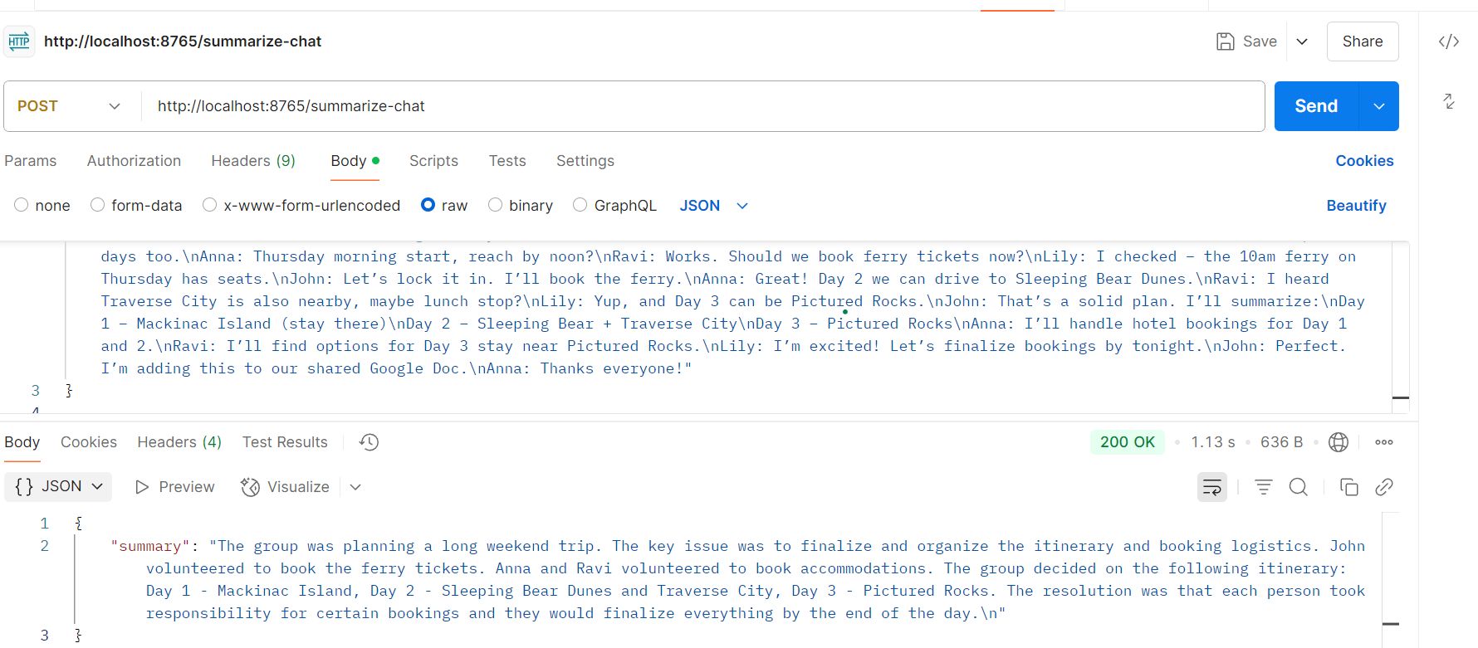Click the network globe icon
The image size is (1478, 648).
pyautogui.click(x=1339, y=442)
